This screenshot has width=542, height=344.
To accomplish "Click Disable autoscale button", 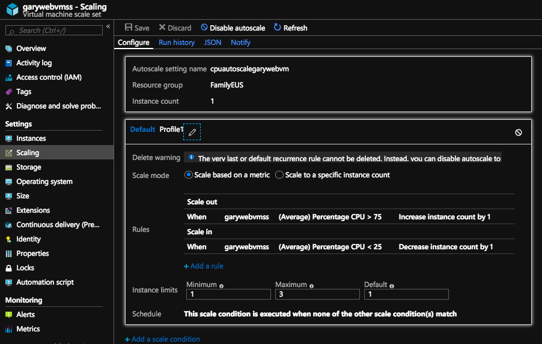I will pos(233,28).
